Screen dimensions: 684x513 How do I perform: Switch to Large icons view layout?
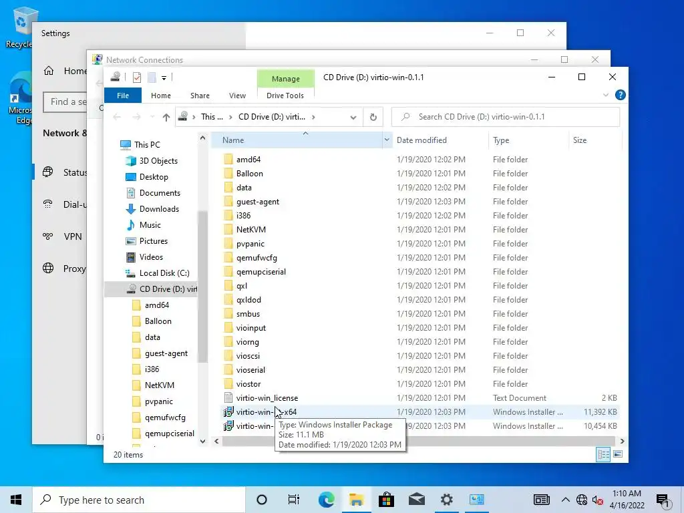(618, 454)
